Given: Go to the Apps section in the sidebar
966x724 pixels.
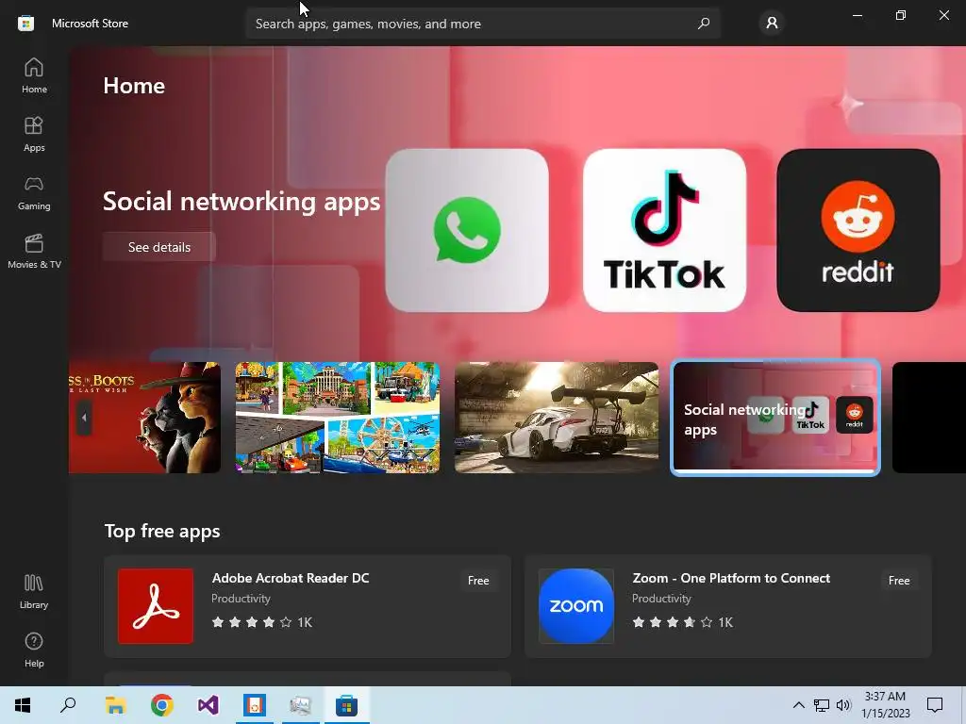Looking at the screenshot, I should click(34, 134).
